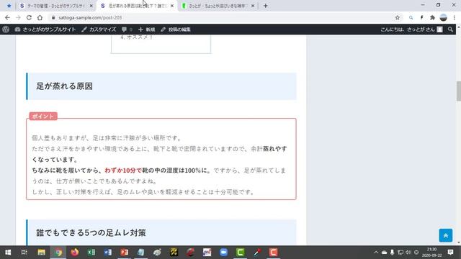Open PowerPoint from the taskbar
The image size is (461, 259).
pos(125,253)
